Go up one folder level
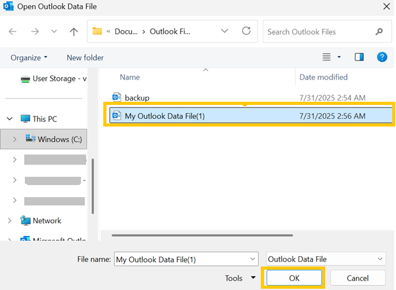Image resolution: width=396 pixels, height=290 pixels. [x=74, y=32]
